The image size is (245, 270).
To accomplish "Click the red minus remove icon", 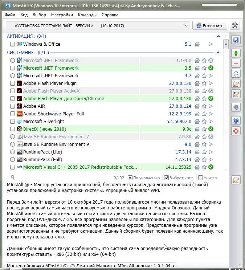I will coord(236,64).
